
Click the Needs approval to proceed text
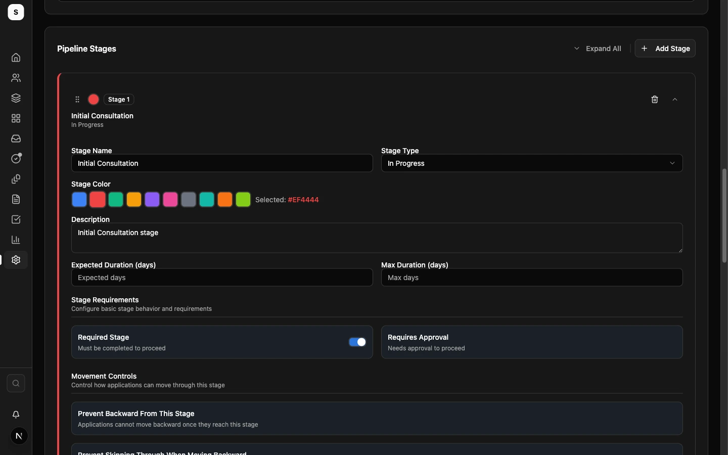pos(426,348)
